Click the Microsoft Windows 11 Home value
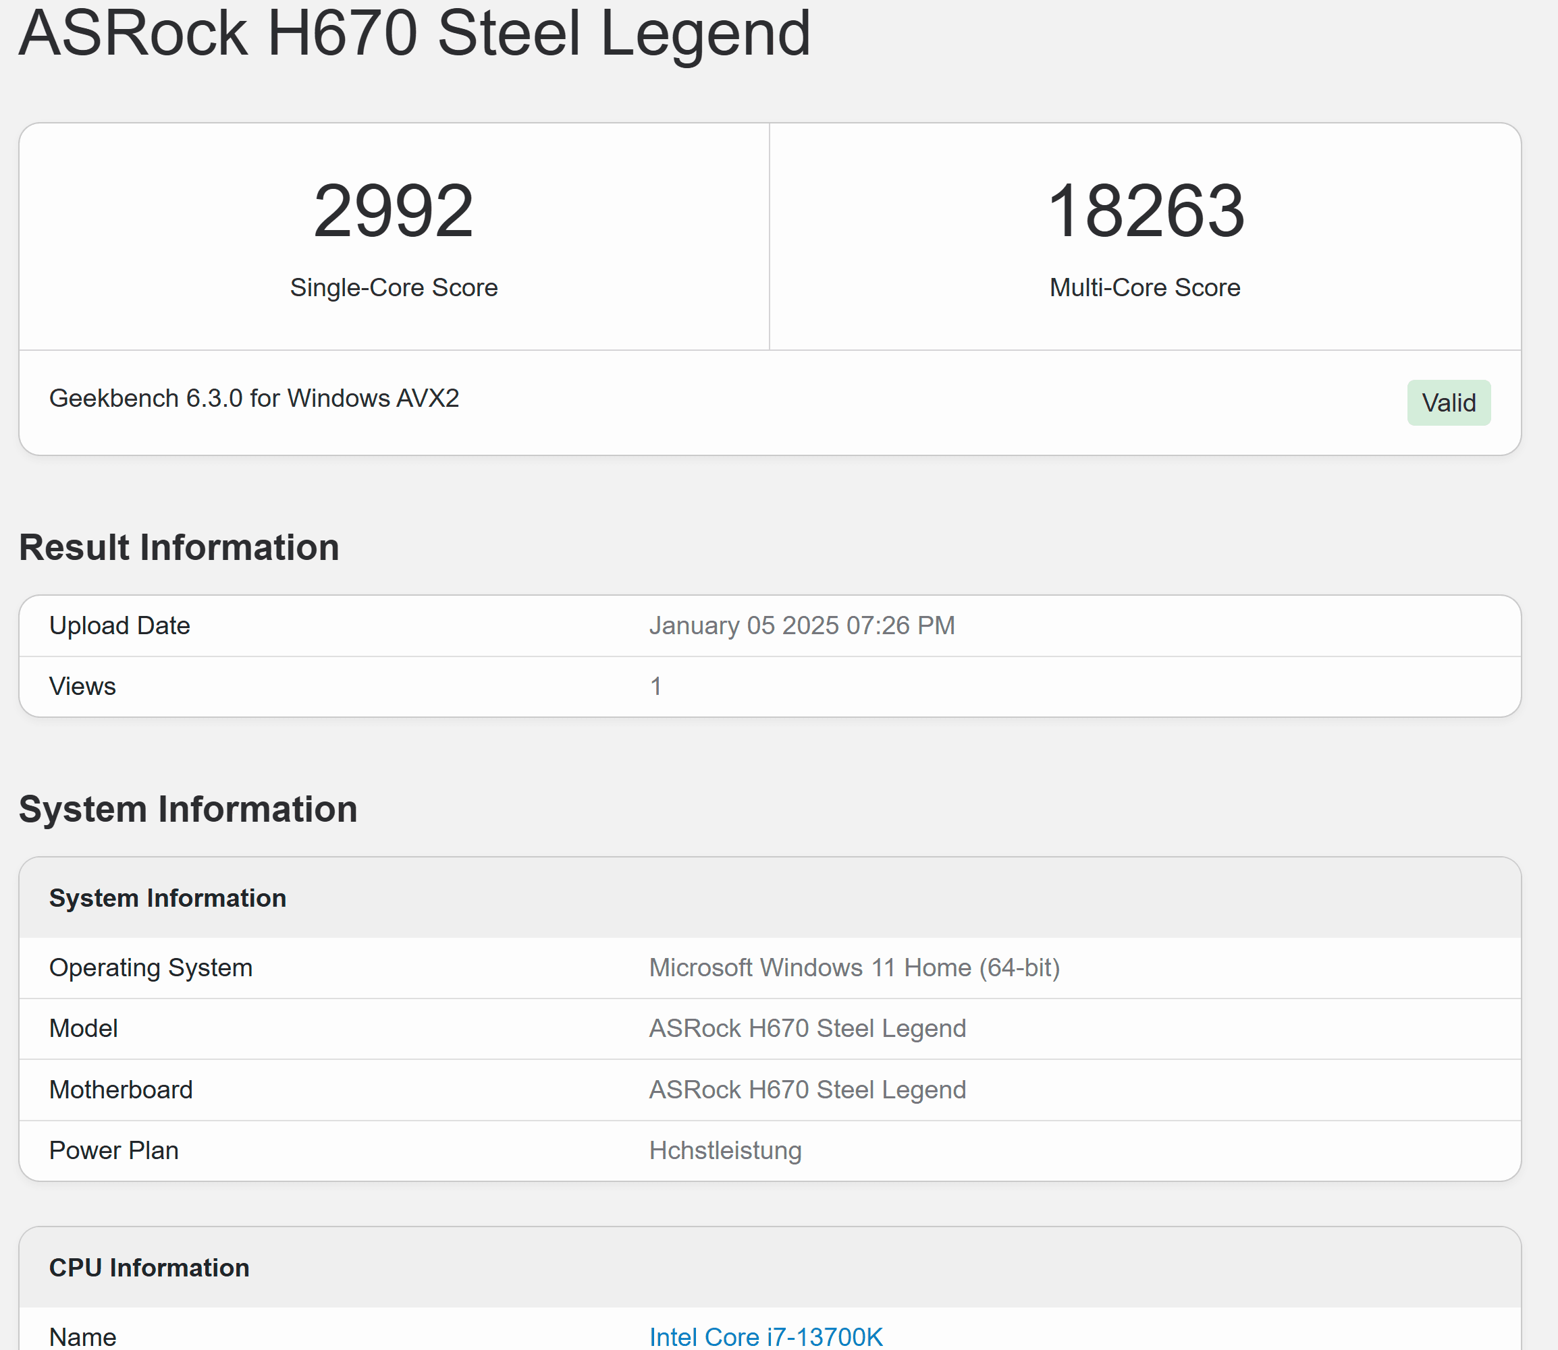This screenshot has height=1350, width=1558. (854, 967)
